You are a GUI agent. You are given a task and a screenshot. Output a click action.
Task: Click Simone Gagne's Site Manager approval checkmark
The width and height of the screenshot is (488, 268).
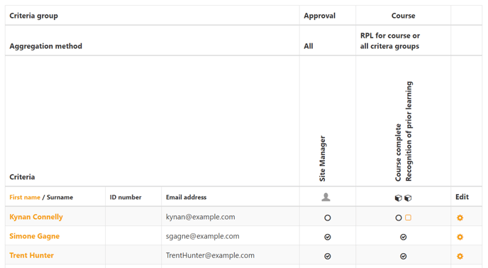328,238
